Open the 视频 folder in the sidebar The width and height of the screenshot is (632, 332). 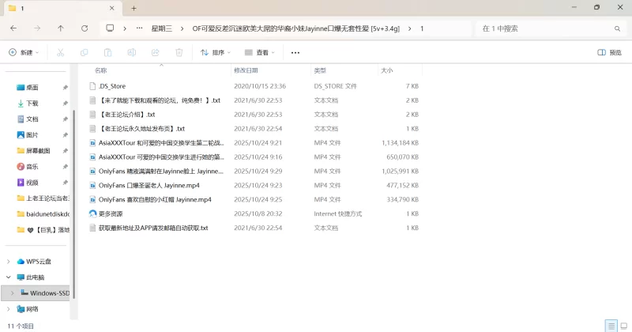32,183
